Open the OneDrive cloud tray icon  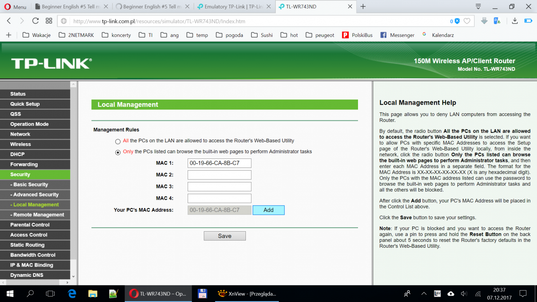[451, 293]
